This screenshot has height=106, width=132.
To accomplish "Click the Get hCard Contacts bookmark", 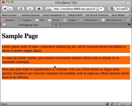I will click(x=97, y=15).
